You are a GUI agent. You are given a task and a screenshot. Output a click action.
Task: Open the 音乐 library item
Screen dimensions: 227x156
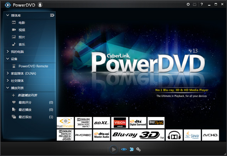coord(22,44)
